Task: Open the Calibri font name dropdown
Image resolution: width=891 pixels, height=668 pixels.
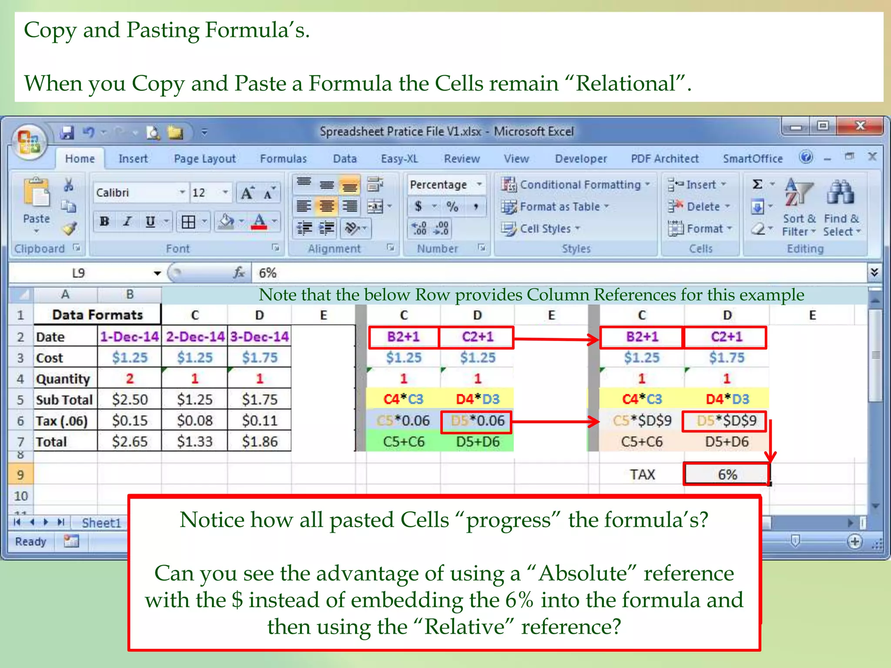Action: (182, 192)
